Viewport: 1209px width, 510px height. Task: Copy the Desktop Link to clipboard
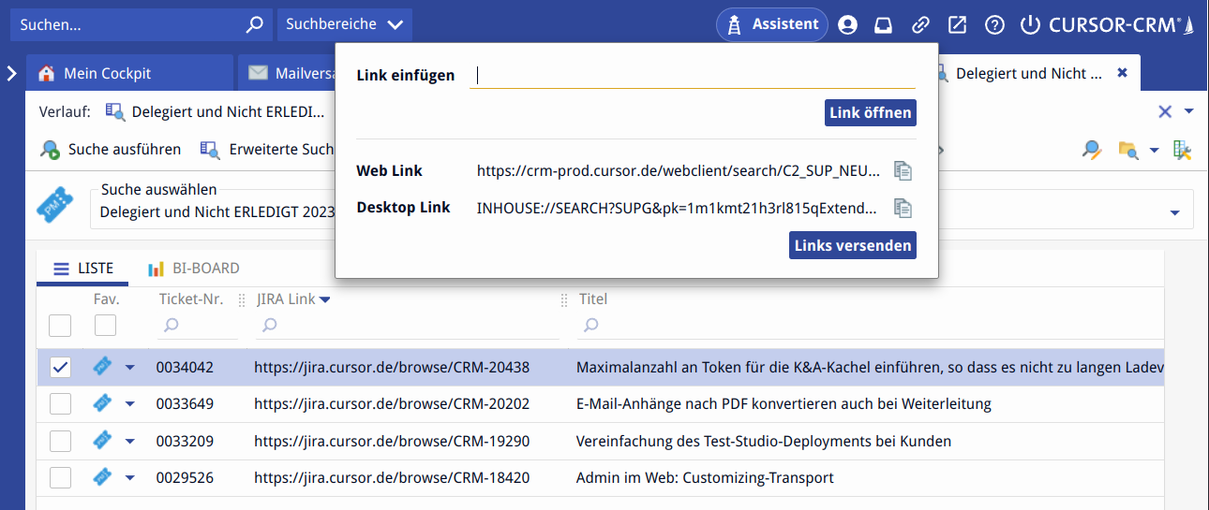pyautogui.click(x=903, y=208)
